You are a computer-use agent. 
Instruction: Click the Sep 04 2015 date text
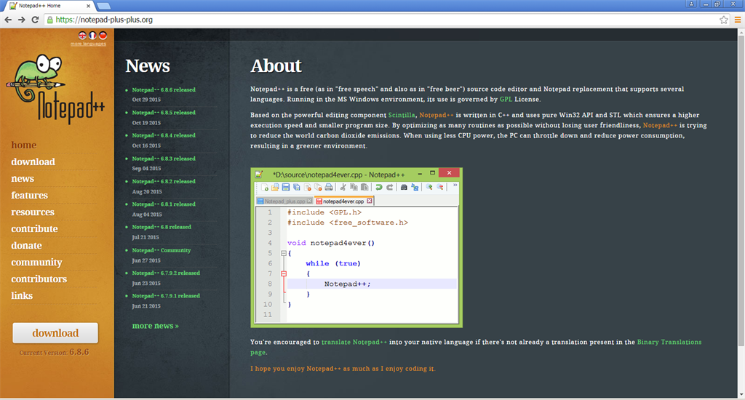pos(146,169)
